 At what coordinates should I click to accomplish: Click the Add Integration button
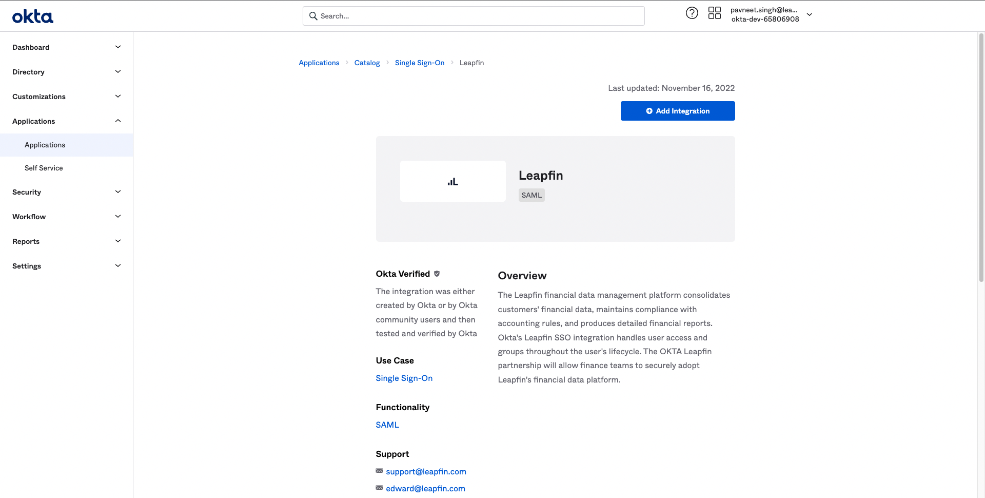click(x=678, y=111)
